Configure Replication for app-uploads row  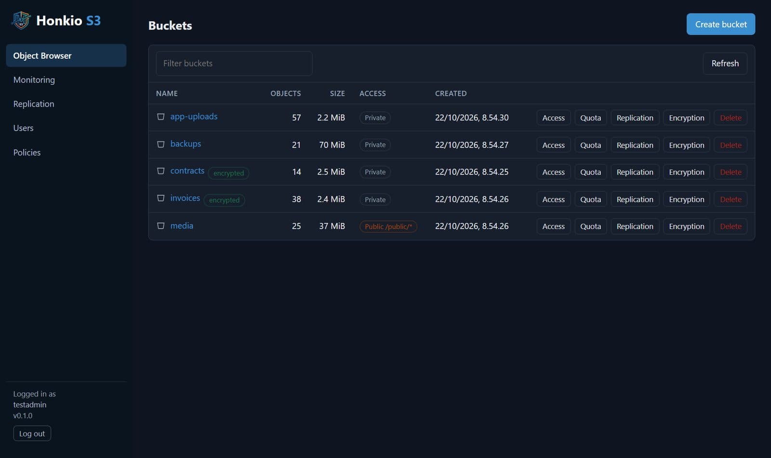(x=635, y=118)
